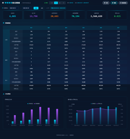Click the refresh data button in the header
Image resolution: width=130 pixels, height=139 pixels.
(123, 3)
